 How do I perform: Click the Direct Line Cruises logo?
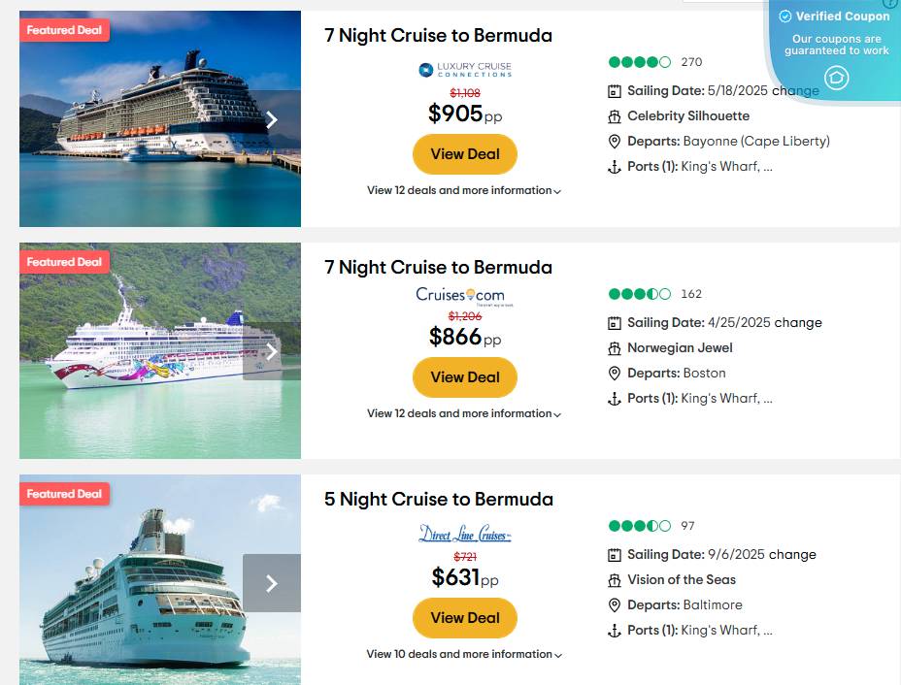pyautogui.click(x=465, y=535)
